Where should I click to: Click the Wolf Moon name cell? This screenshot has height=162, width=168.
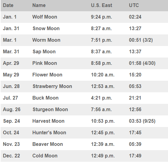point(45,17)
